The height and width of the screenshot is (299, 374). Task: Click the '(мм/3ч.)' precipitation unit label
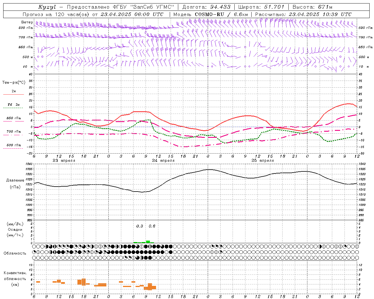tap(15, 224)
